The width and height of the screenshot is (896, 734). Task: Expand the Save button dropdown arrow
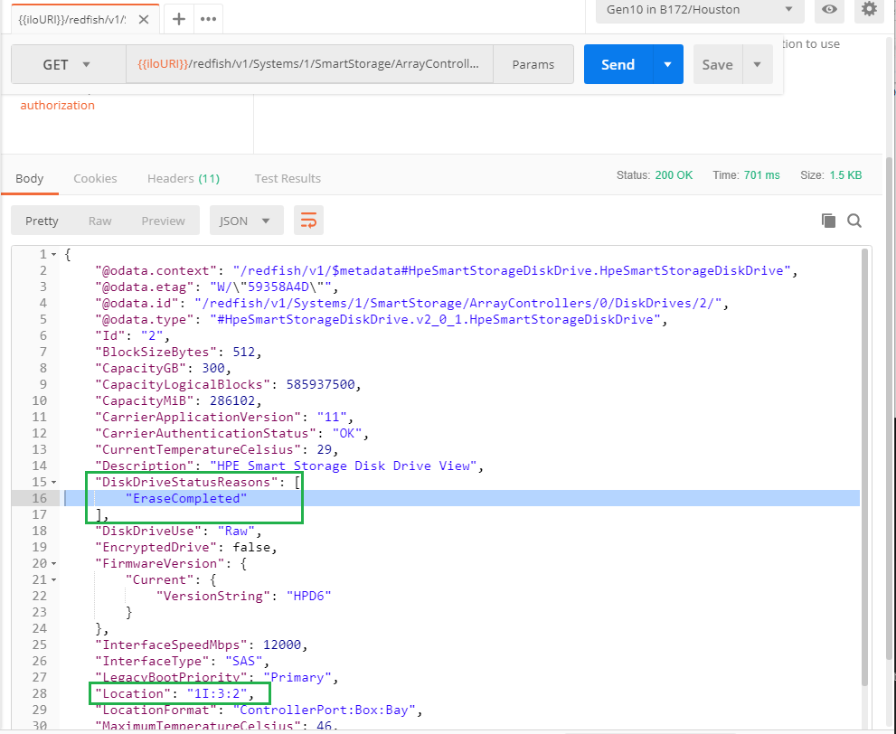[757, 64]
